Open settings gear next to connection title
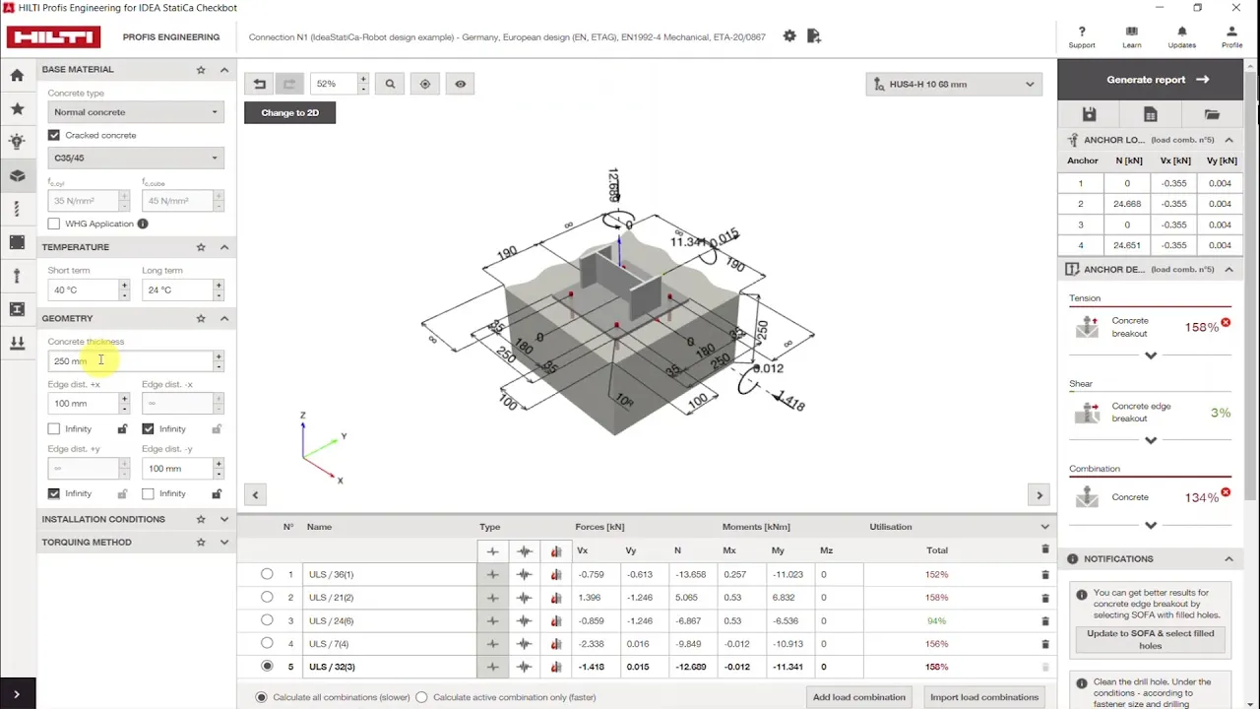1260x709 pixels. tap(789, 36)
